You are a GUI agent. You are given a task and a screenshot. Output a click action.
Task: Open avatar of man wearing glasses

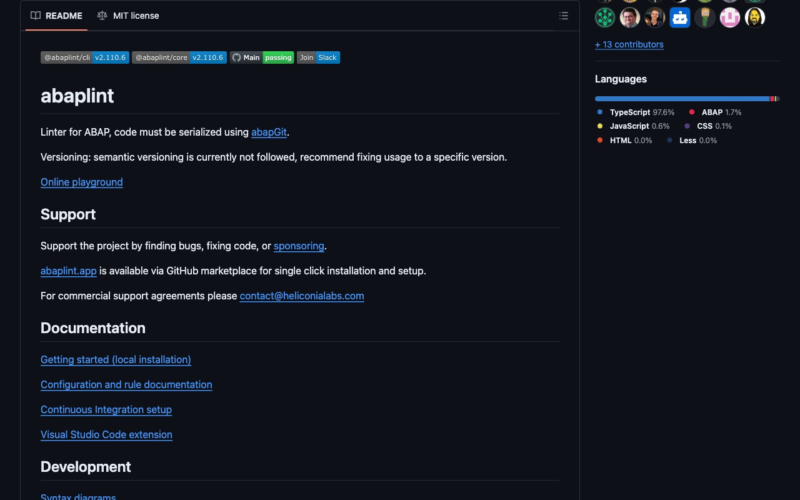coord(630,17)
